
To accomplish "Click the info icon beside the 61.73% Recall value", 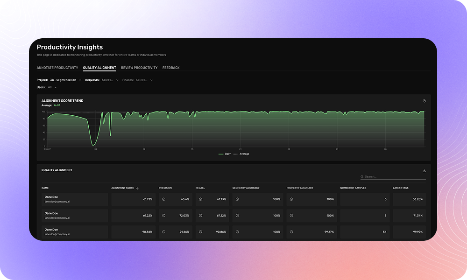I will pos(199,199).
